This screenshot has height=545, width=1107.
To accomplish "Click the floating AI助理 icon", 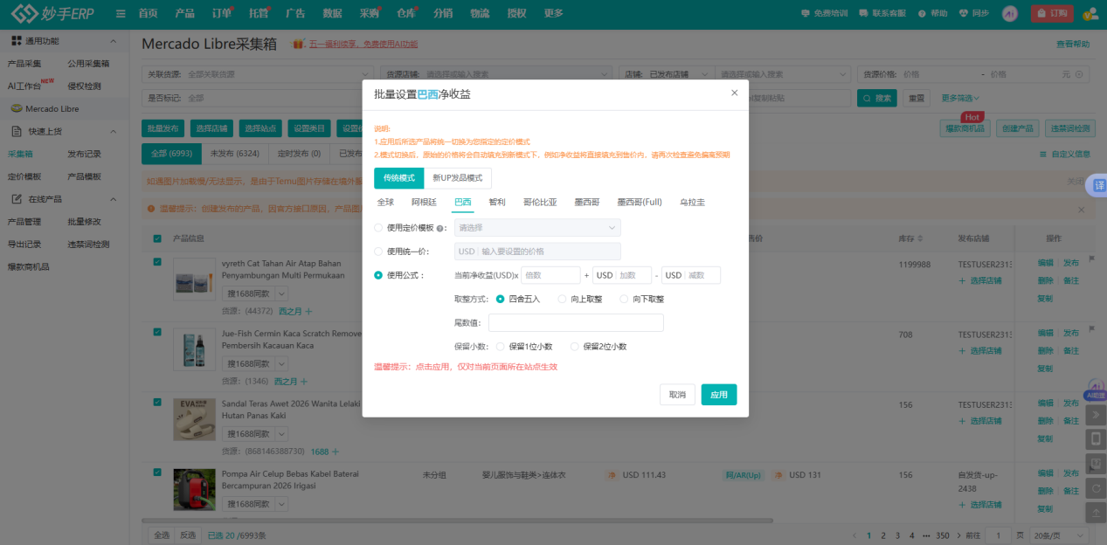I will tap(1095, 390).
